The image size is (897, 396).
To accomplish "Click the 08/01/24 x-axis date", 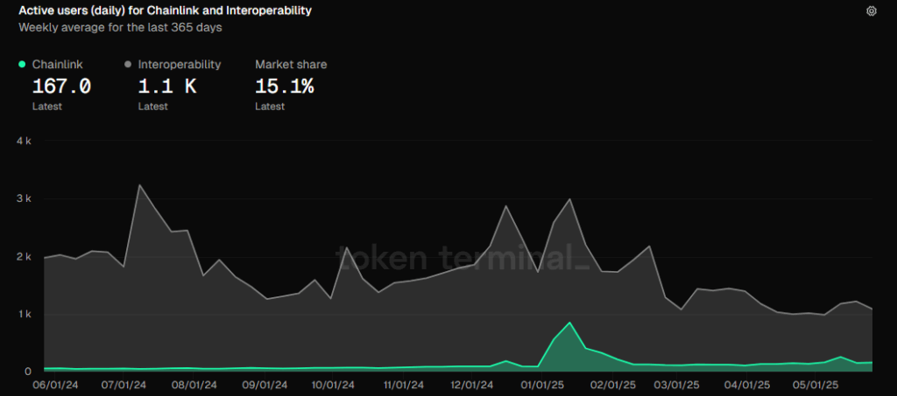I will 195,385.
